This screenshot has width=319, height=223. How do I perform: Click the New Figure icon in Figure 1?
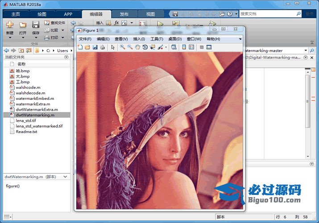tap(80, 47)
